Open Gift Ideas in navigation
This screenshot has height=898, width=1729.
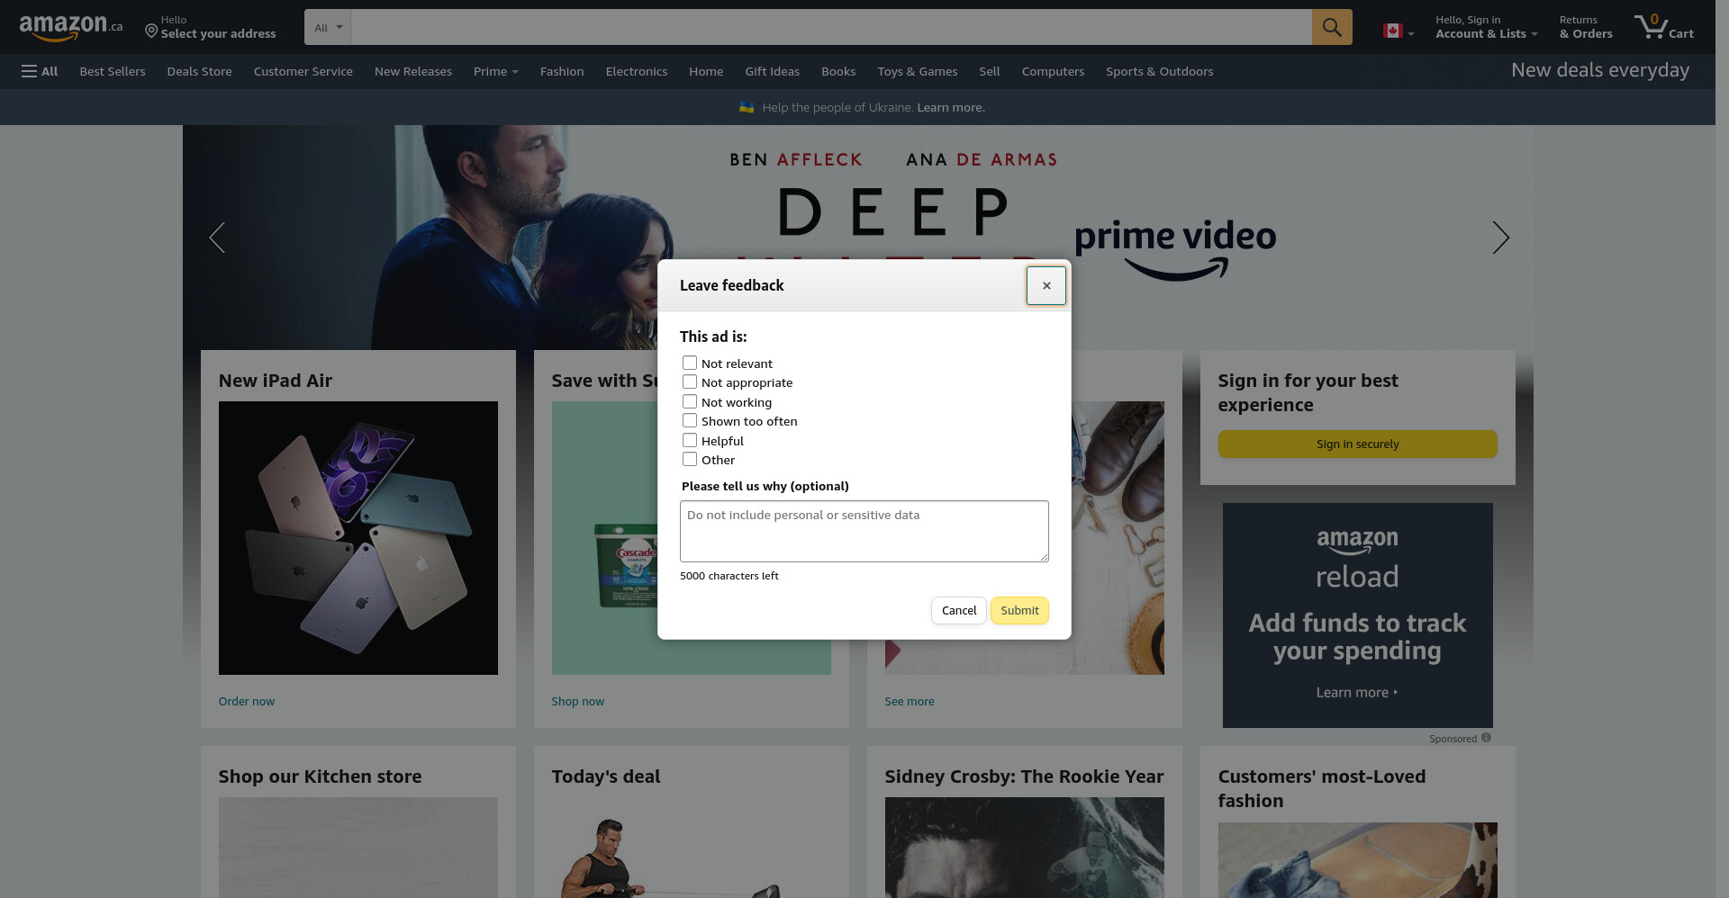coord(772,71)
